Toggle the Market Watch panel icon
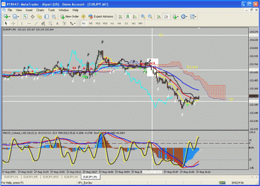 [x=25, y=16]
